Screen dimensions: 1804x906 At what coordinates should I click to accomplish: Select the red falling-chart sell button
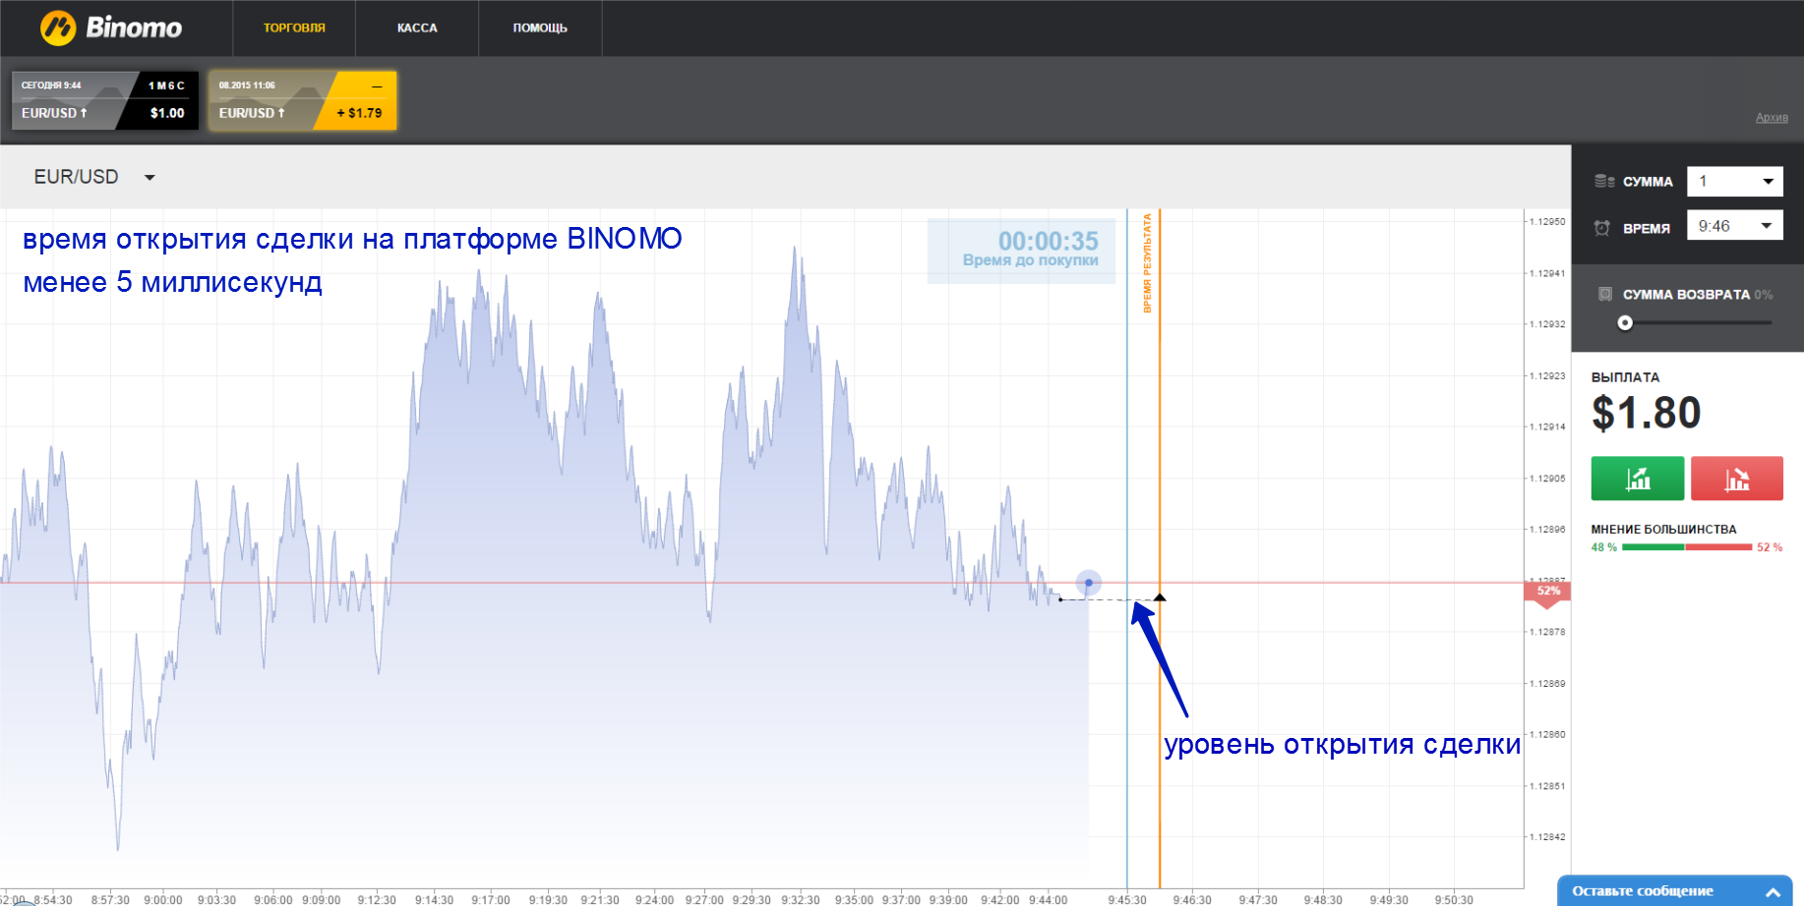tap(1737, 478)
